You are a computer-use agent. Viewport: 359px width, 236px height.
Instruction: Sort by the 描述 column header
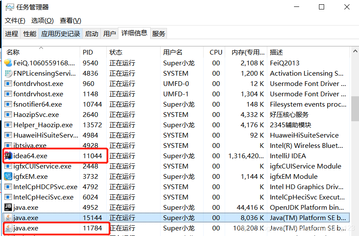(x=308, y=52)
